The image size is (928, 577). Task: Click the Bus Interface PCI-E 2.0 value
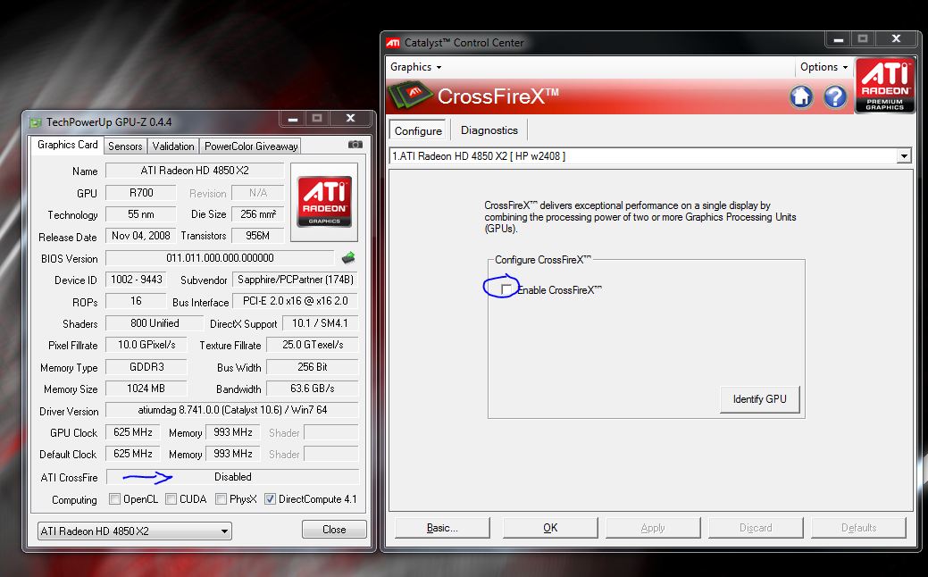point(296,301)
